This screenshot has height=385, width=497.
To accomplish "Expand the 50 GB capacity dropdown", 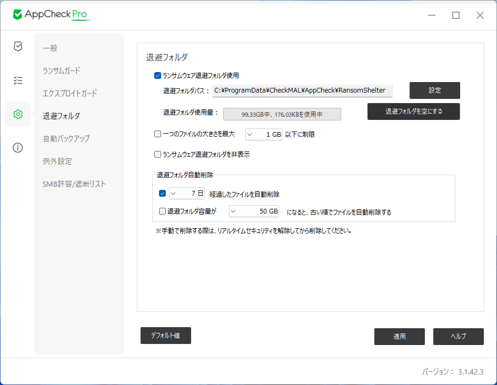I will click(254, 211).
